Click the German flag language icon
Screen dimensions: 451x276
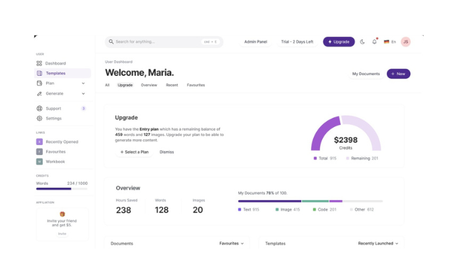coord(386,41)
